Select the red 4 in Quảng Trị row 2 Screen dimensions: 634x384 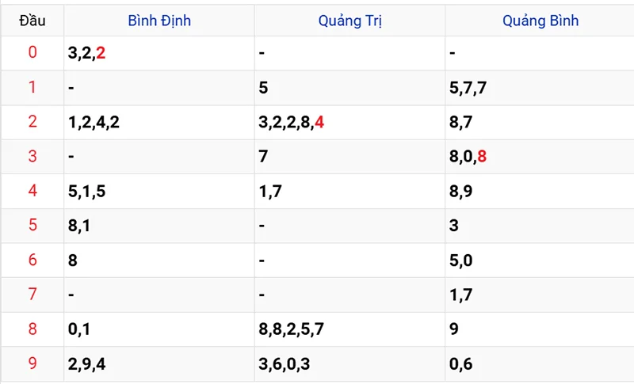coord(319,122)
